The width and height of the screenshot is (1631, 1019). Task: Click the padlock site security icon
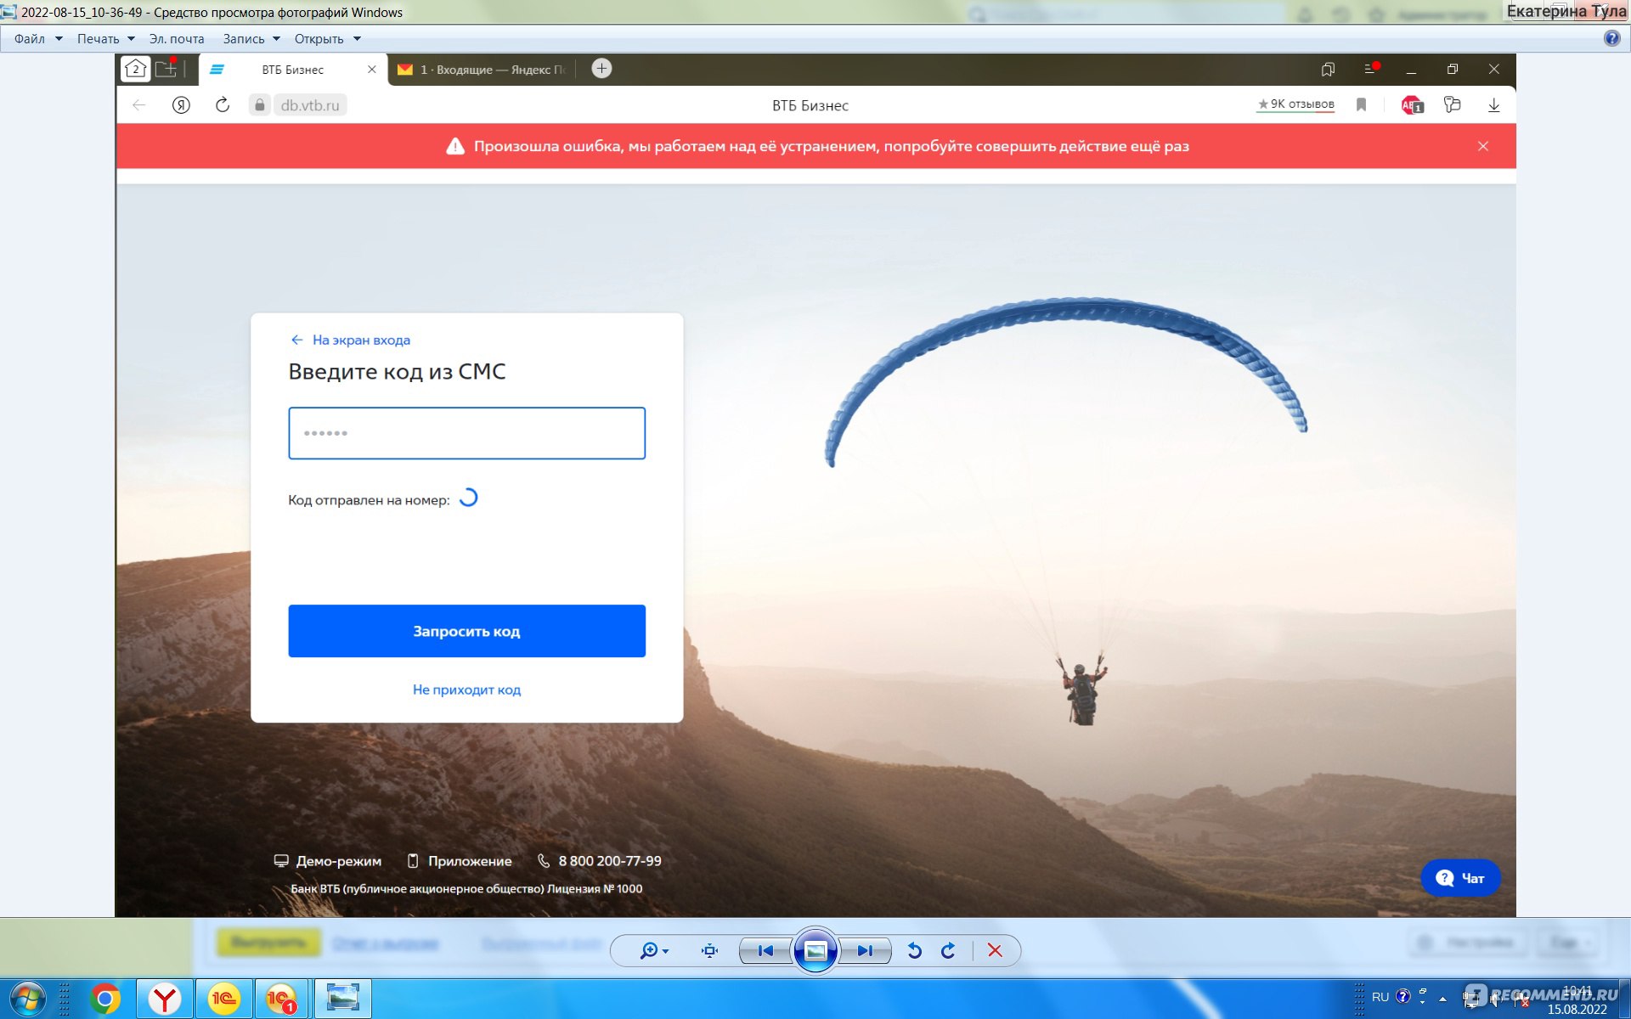pos(260,105)
